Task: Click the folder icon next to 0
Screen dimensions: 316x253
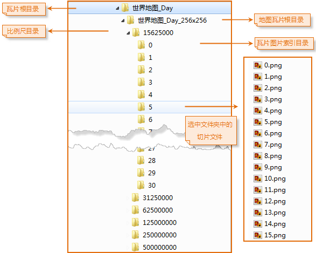Action: (141, 45)
